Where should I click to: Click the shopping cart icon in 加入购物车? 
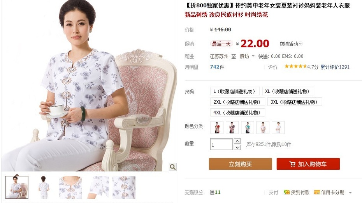click(x=292, y=164)
